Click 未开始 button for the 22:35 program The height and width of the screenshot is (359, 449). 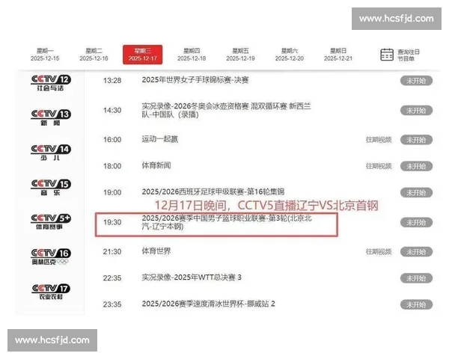416,278
